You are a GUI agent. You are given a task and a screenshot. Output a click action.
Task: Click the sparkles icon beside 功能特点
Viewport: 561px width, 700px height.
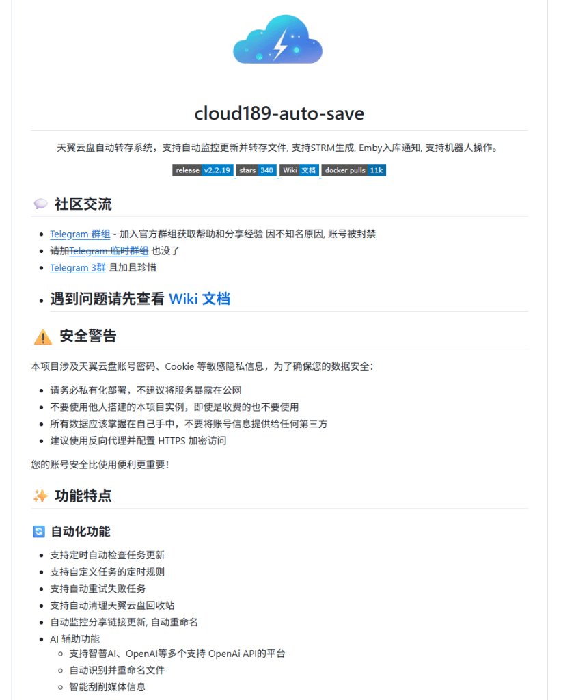[40, 496]
